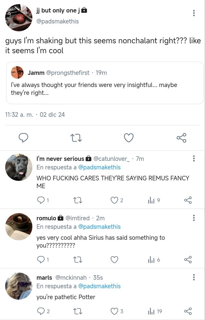Retweet the main padsmakethis tweet
The width and height of the screenshot is (205, 320).
pos(76,138)
